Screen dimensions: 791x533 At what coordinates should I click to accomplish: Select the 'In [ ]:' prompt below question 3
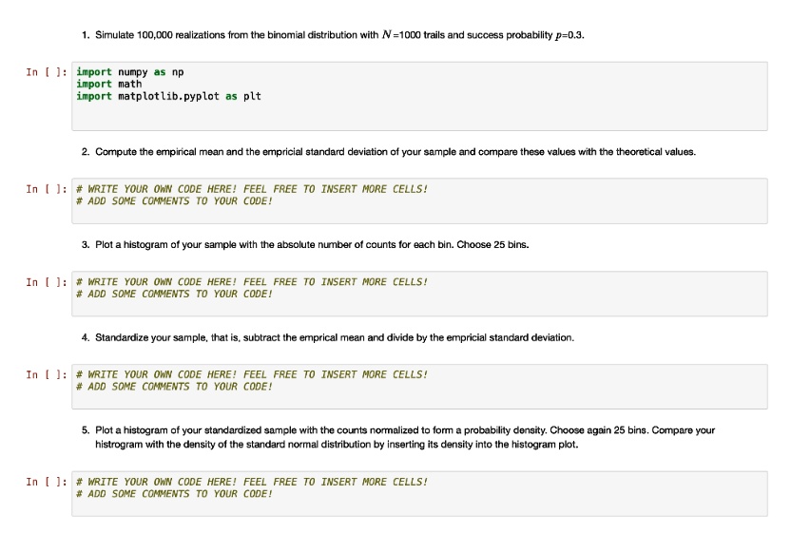[x=47, y=282]
